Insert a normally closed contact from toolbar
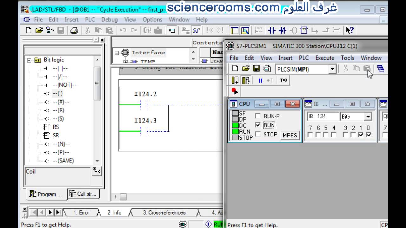This screenshot has height=228, width=406. 283,30
